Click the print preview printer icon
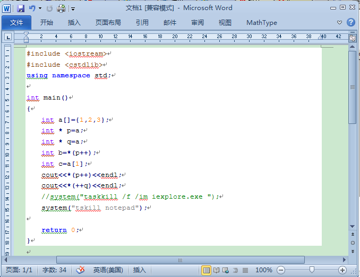 [x=61, y=8]
